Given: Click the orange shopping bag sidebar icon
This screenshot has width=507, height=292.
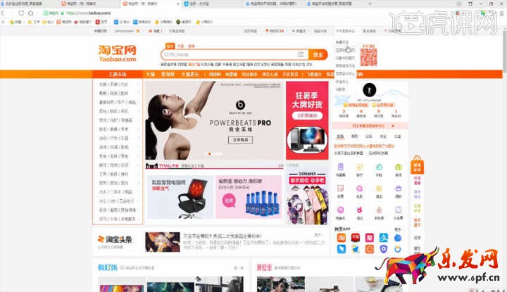Looking at the screenshot, I should click(x=418, y=167).
